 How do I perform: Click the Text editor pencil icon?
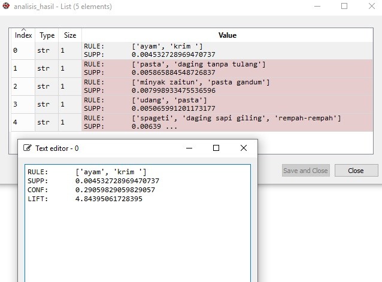pyautogui.click(x=27, y=148)
